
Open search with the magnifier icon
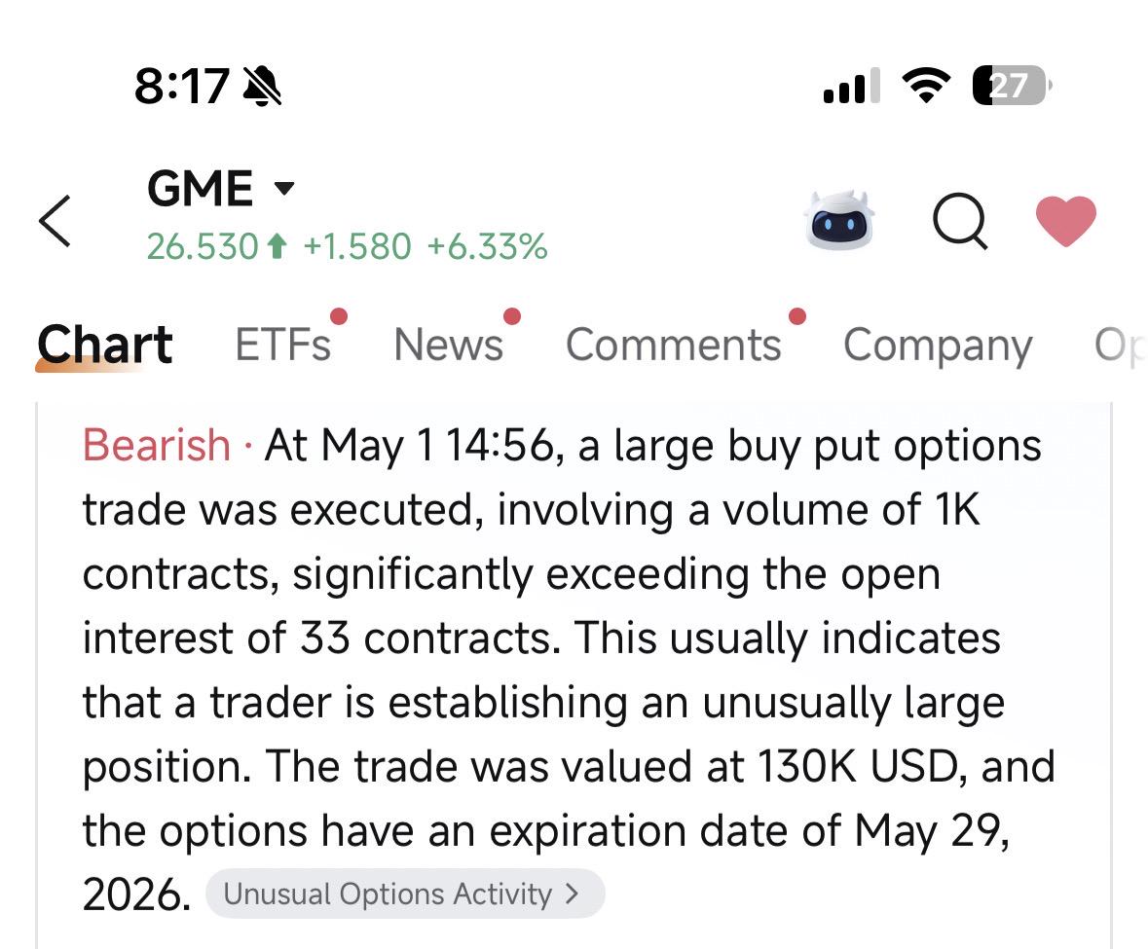(961, 221)
